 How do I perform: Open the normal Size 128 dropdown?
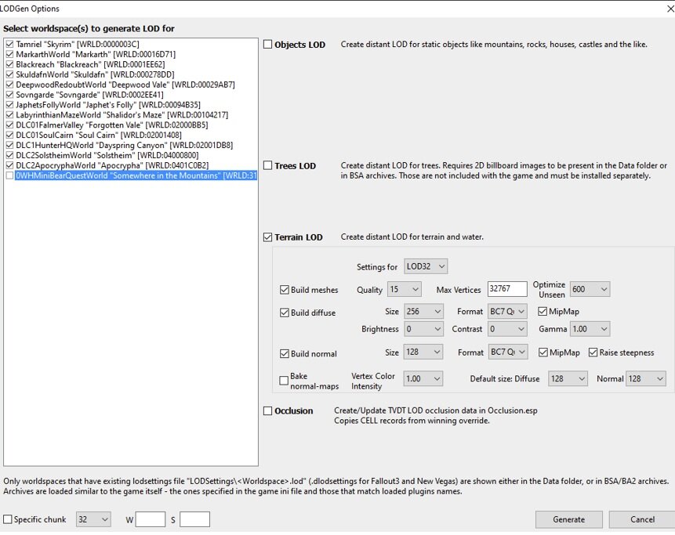(x=423, y=352)
